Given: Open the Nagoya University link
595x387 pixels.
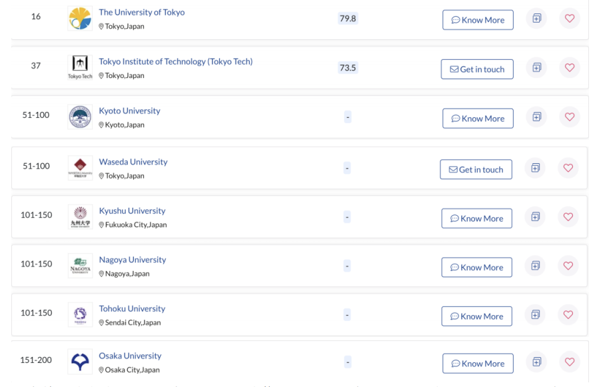Looking at the screenshot, I should click(133, 260).
